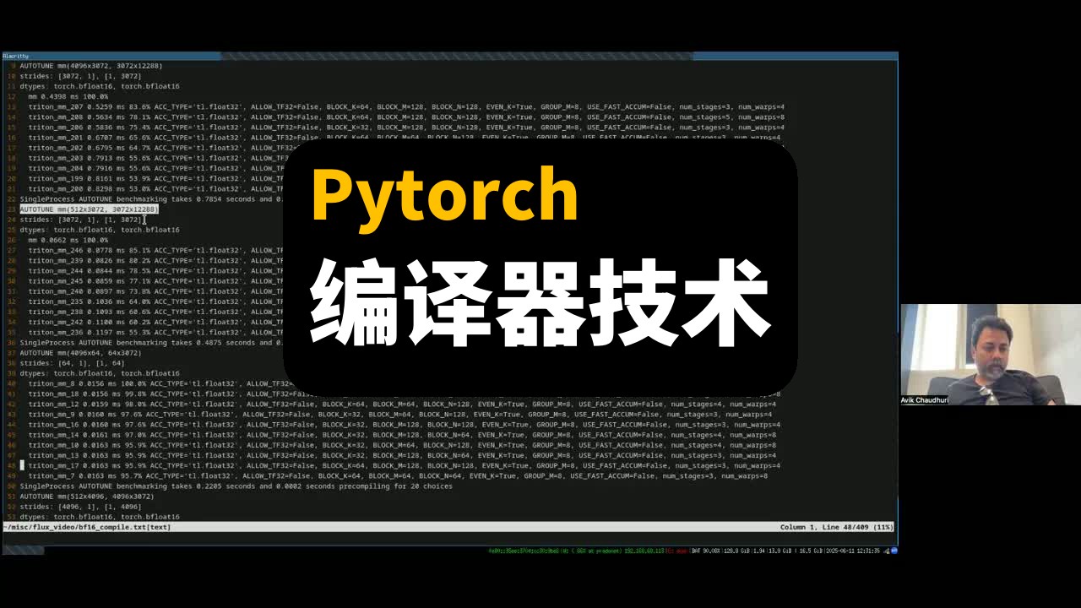Select the 'triton_mm_235' result row
Viewport: 1081px width, 608px height.
[157, 301]
